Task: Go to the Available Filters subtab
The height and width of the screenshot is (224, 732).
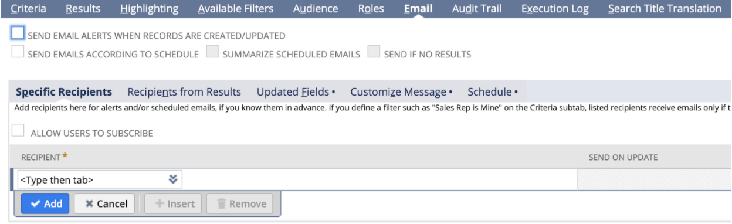Action: pyautogui.click(x=236, y=8)
